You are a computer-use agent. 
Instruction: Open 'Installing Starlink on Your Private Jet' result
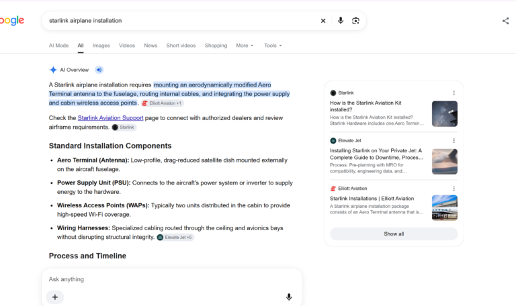[376, 154]
